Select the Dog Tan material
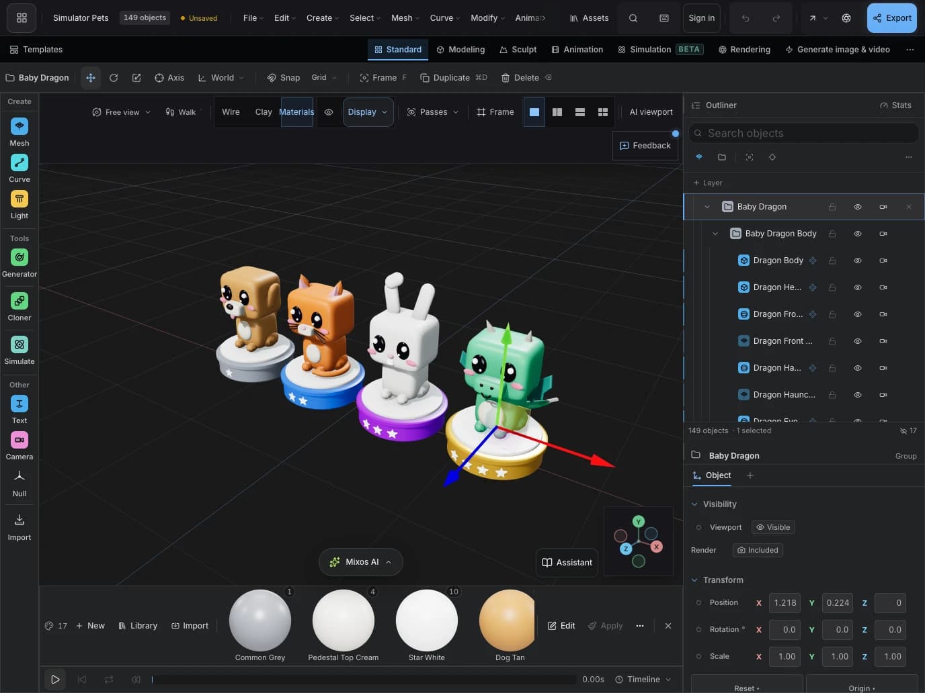This screenshot has width=925, height=693. [x=509, y=627]
